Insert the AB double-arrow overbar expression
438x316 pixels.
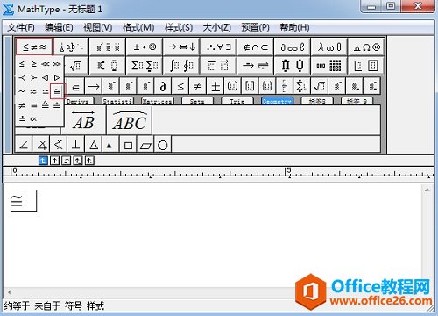(x=83, y=120)
